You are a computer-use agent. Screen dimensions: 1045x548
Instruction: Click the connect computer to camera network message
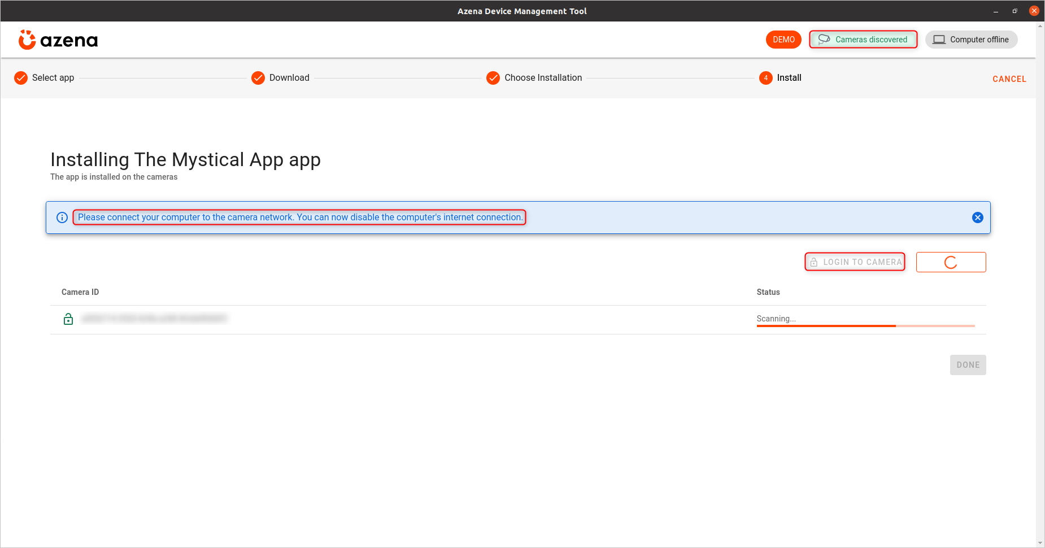(x=300, y=218)
